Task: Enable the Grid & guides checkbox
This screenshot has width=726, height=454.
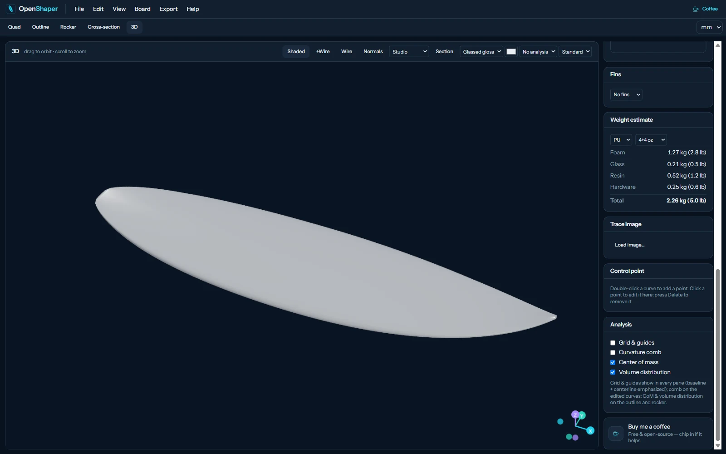Action: click(613, 343)
